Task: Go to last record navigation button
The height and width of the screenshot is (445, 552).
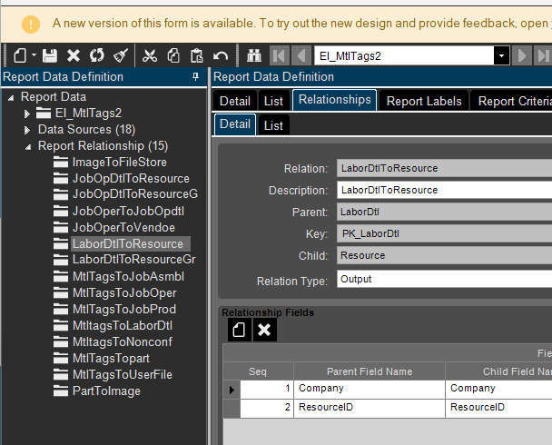Action: pos(543,55)
